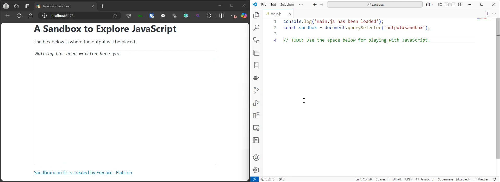Screen dimensions: 500x182
Task: Go forward in VS Code navigation history
Action: click(322, 4)
